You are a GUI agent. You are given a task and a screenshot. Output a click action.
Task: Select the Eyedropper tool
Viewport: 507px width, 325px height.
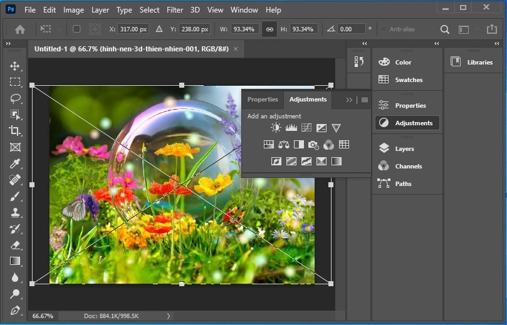(x=15, y=163)
